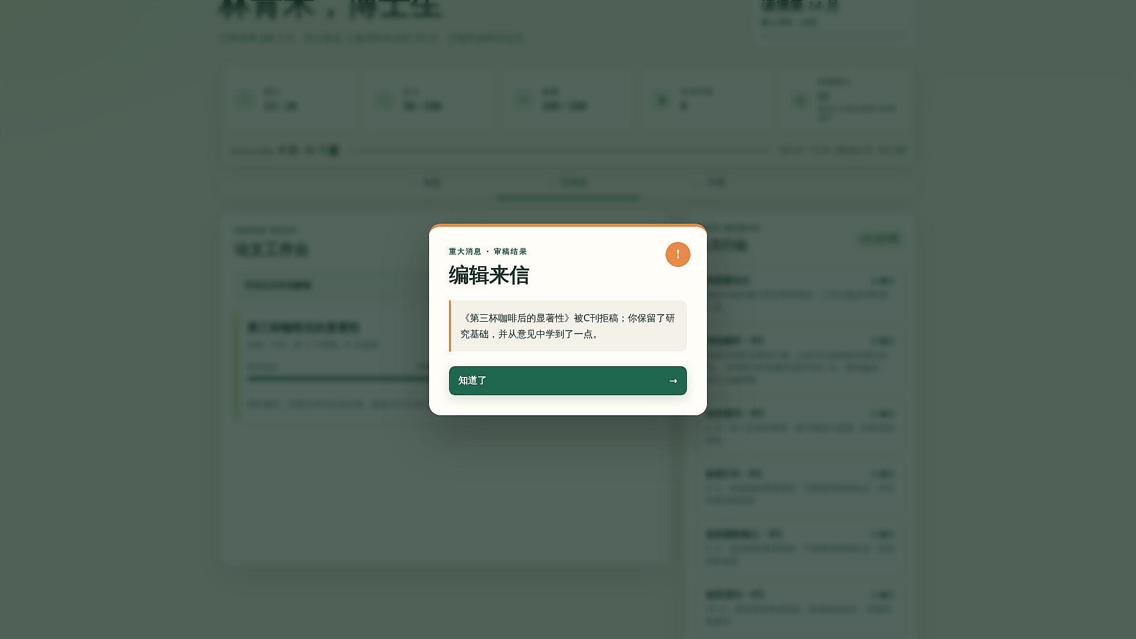The height and width of the screenshot is (639, 1136).
Task: Click the 知道了 confirmation button
Action: click(x=567, y=380)
